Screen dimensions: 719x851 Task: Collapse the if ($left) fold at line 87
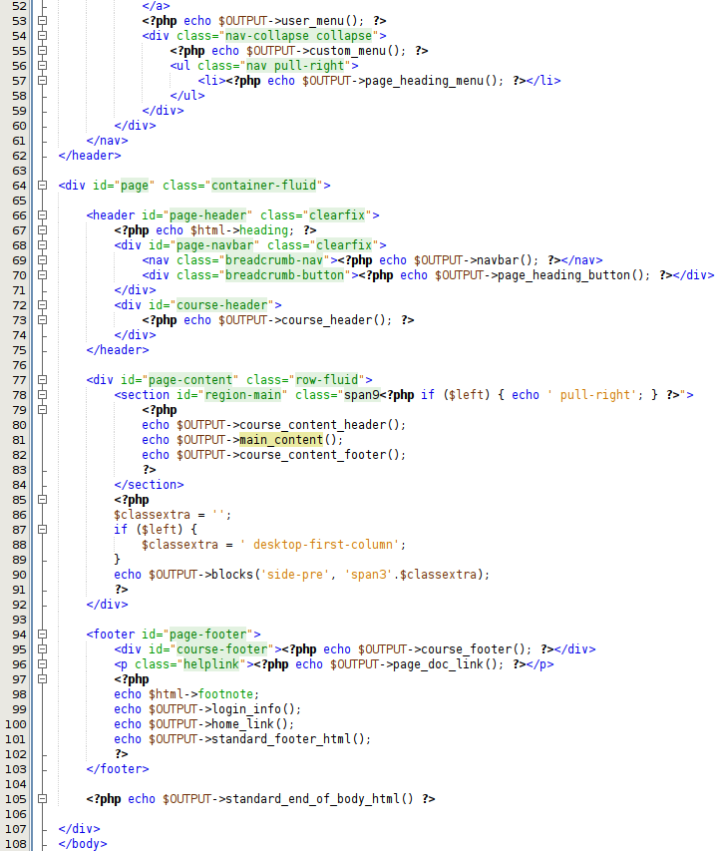tap(42, 530)
